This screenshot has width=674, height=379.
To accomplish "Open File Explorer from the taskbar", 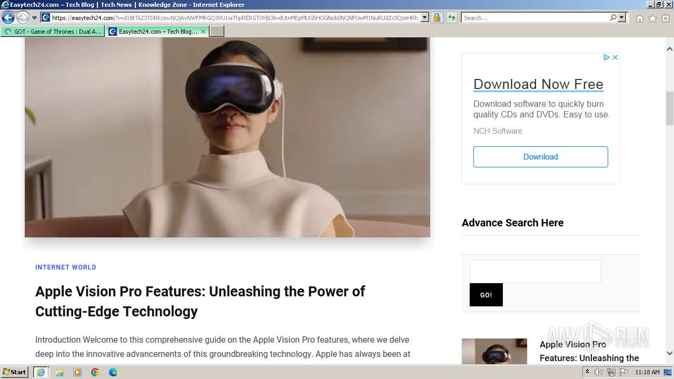I will 60,372.
